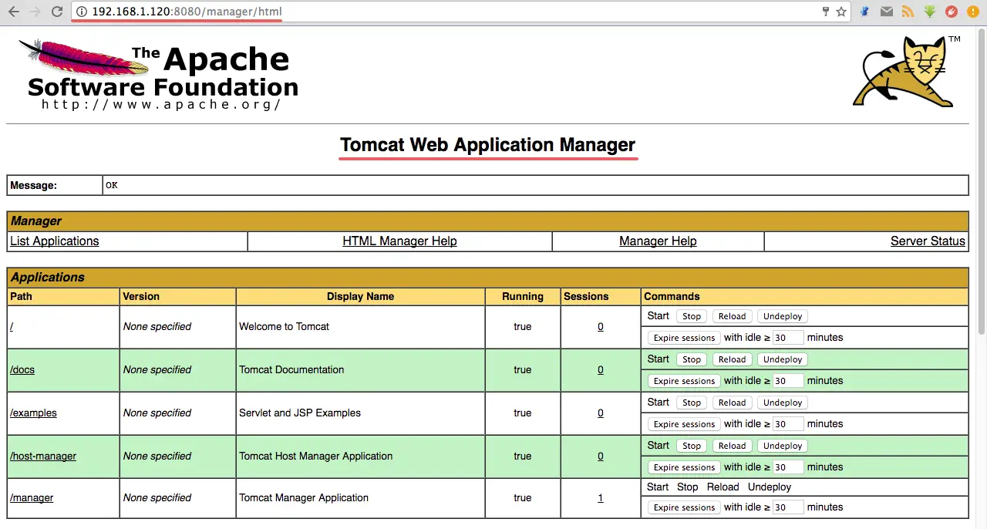View sessions count for Tomcat Documentation

tap(601, 370)
